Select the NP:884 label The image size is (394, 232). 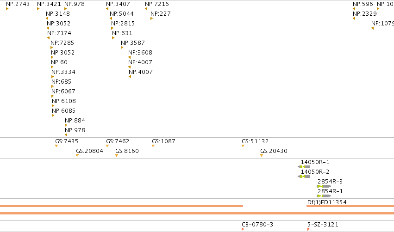point(75,120)
